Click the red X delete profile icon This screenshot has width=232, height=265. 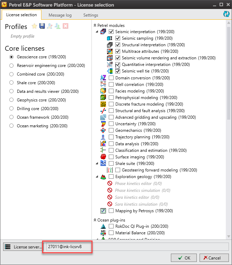tap(66, 26)
